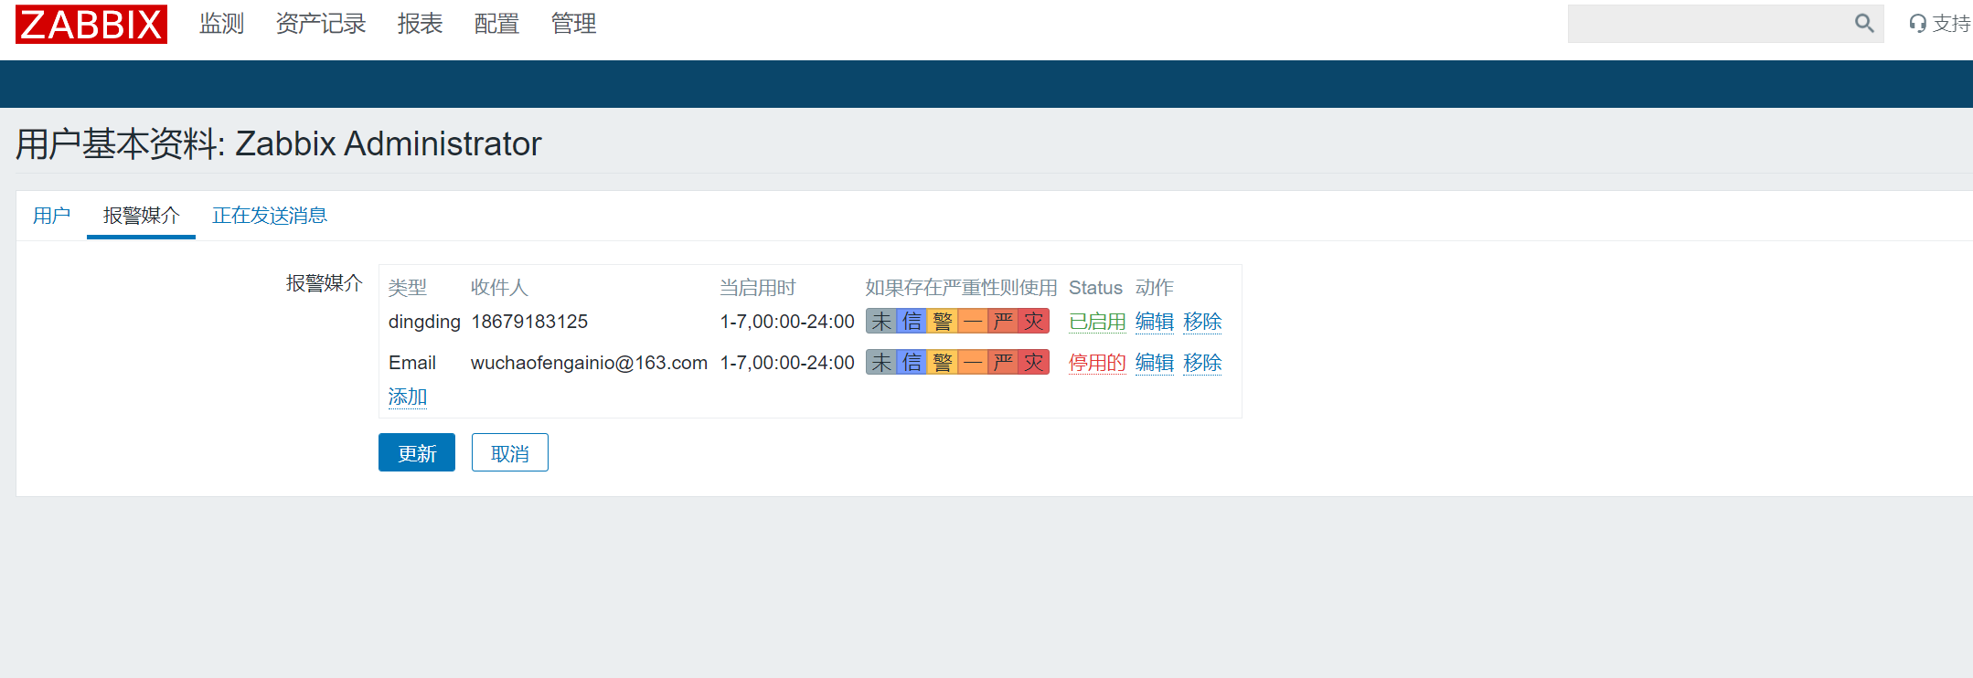Edit the Email media entry
1973x678 pixels.
point(1155,363)
